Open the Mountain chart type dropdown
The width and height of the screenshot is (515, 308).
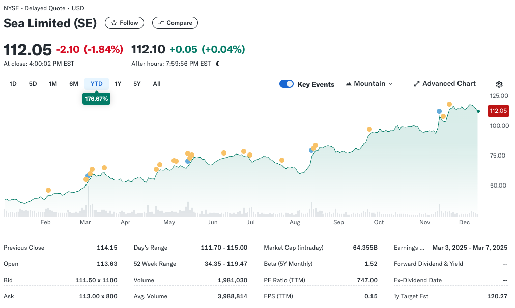369,84
